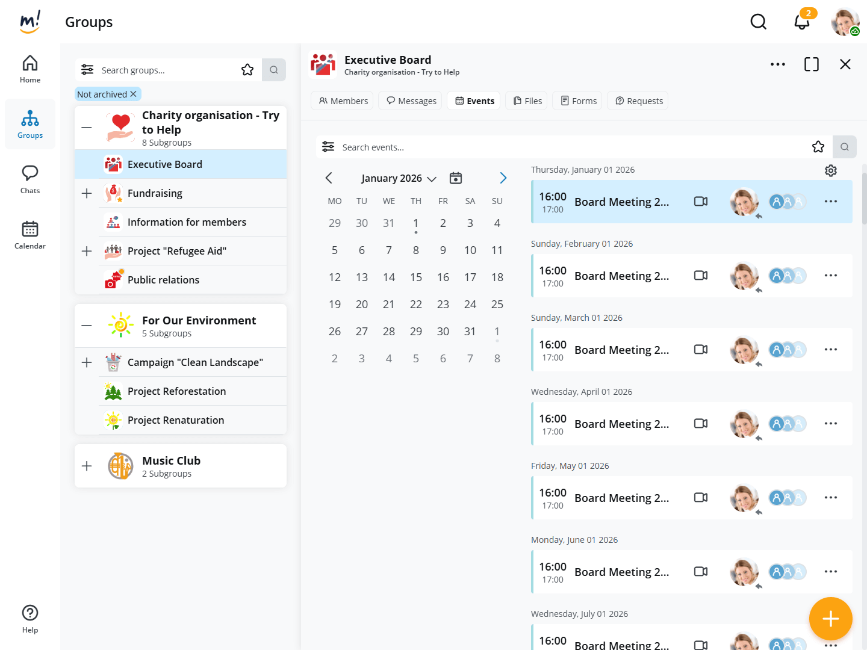The height and width of the screenshot is (650, 867).
Task: Expand Executive Board panel to fullscreen
Action: [811, 64]
